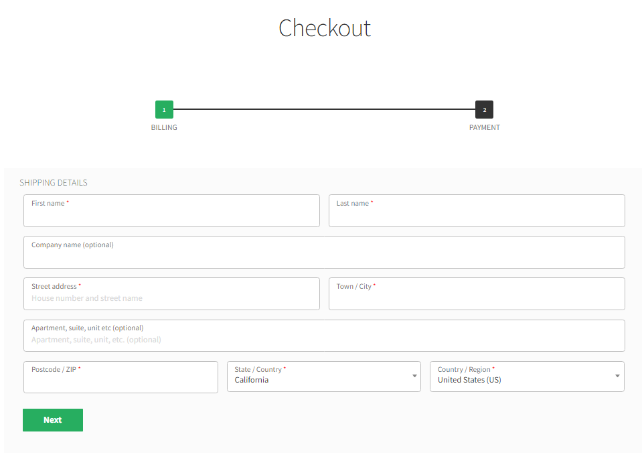Click into Company name optional field

coord(324,253)
